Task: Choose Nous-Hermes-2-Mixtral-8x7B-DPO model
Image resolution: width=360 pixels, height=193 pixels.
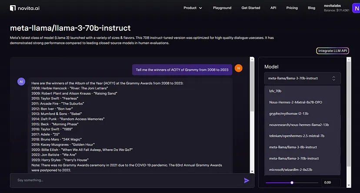Action: pyautogui.click(x=302, y=102)
